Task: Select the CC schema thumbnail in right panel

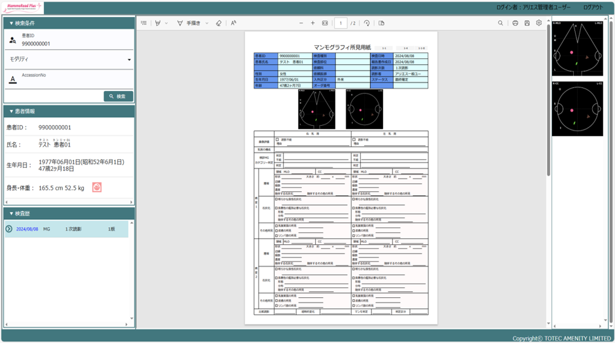Action: coord(578,109)
